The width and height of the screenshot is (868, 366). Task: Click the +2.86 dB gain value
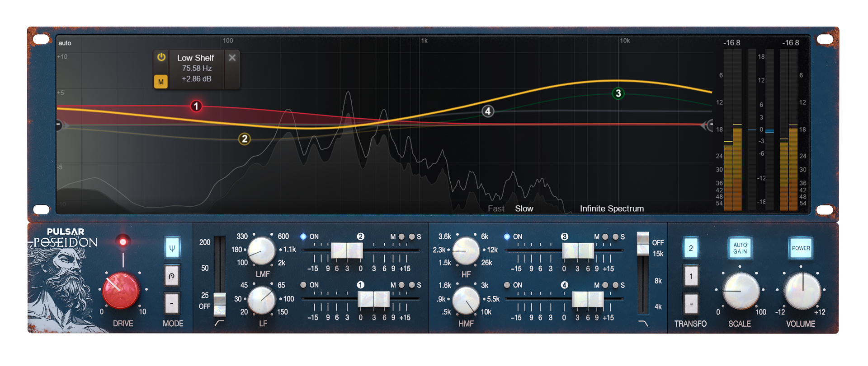click(197, 79)
